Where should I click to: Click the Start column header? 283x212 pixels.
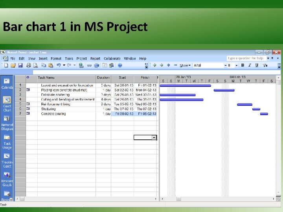click(x=122, y=79)
